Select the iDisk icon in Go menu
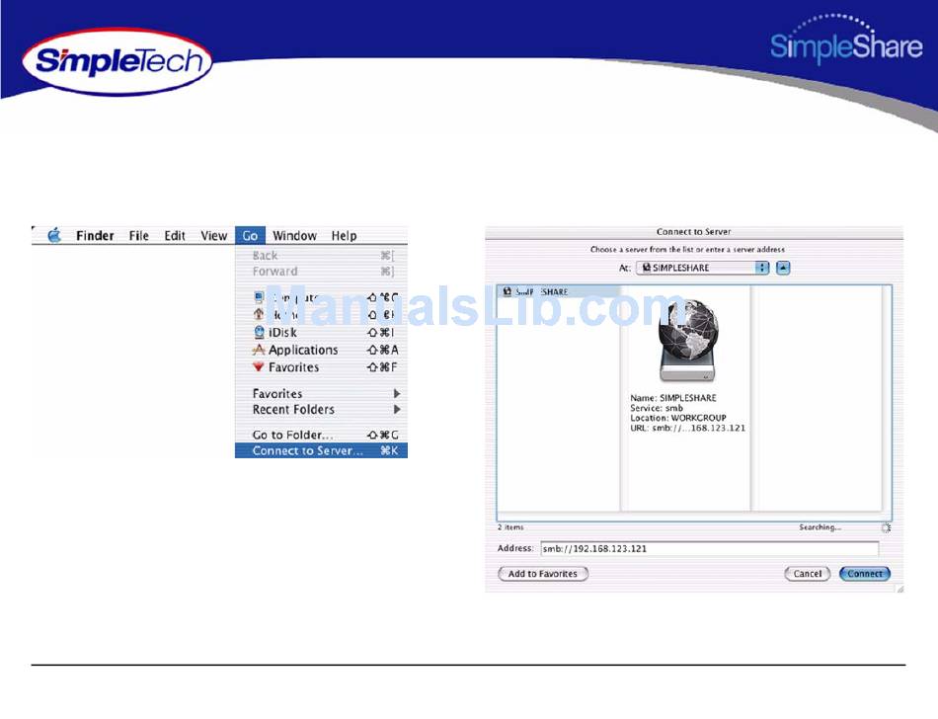Viewport: 938px width, 719px height. 259,332
